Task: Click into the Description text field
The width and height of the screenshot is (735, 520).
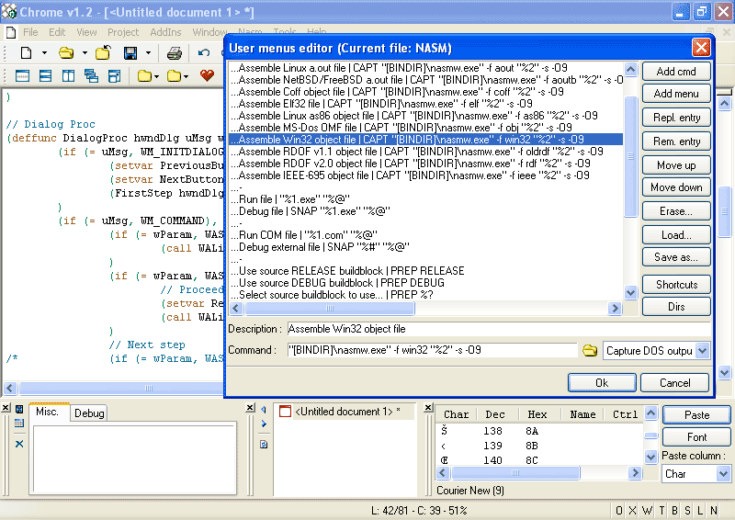Action: point(496,329)
